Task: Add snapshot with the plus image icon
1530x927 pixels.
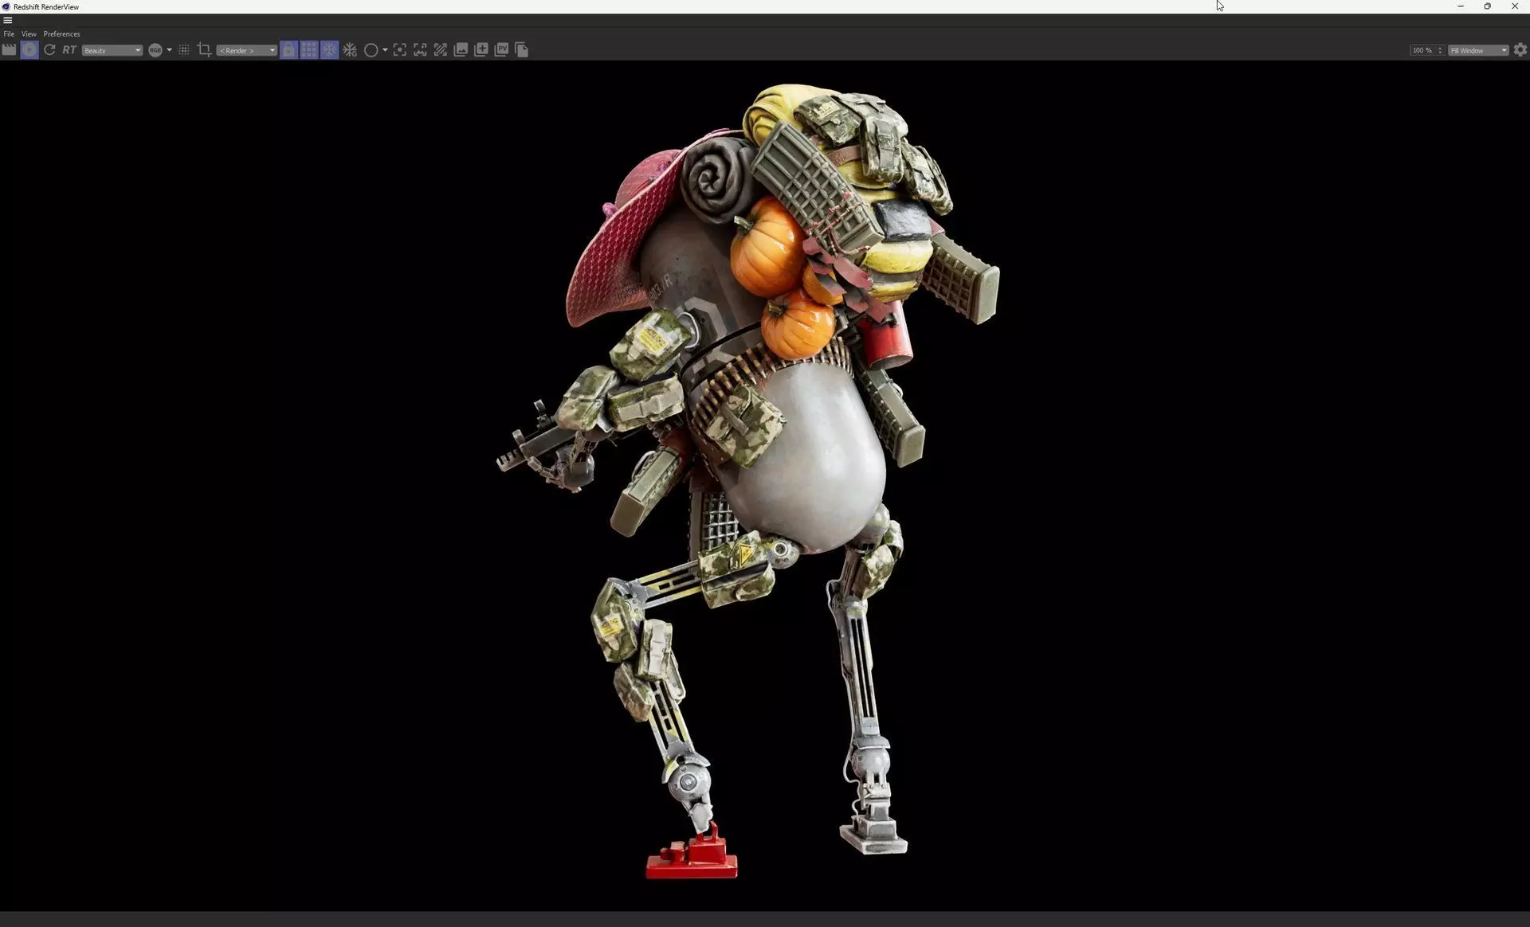Action: [481, 50]
